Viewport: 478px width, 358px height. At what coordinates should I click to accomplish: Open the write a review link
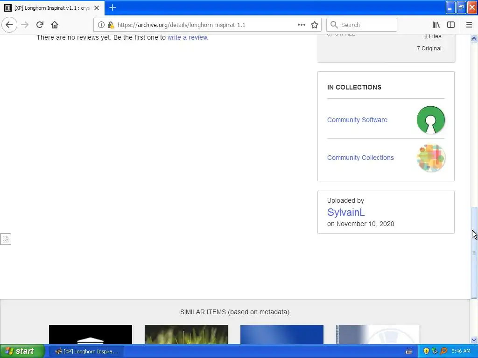(188, 37)
